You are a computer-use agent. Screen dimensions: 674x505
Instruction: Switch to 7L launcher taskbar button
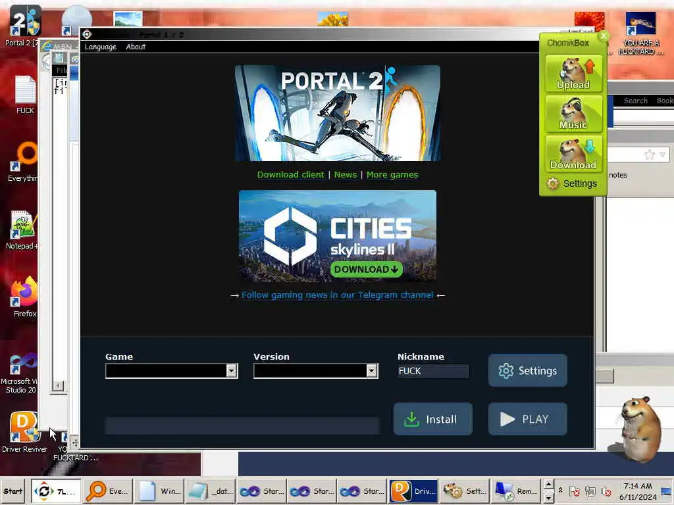[56, 491]
